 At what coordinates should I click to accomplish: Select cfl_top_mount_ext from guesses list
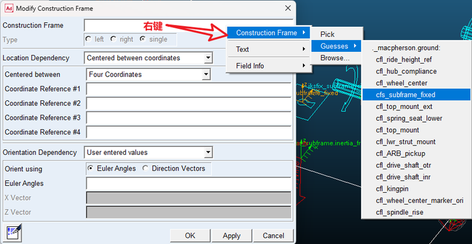[416, 107]
